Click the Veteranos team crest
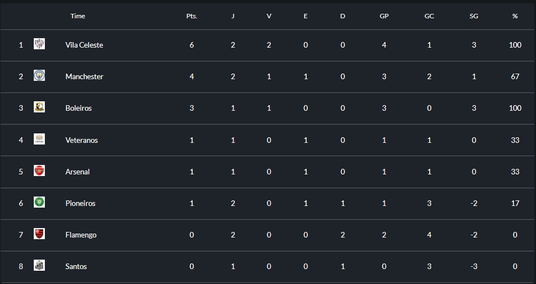This screenshot has width=536, height=284. tap(39, 139)
